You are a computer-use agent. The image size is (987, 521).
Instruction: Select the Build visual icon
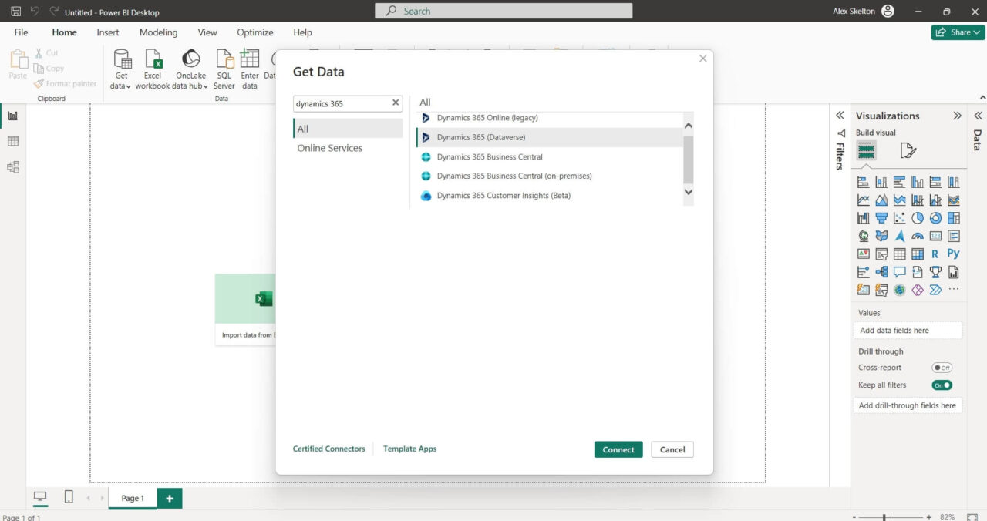coord(867,150)
